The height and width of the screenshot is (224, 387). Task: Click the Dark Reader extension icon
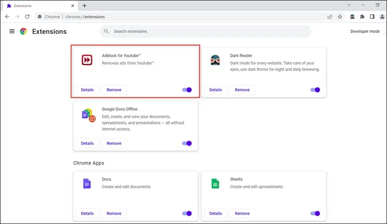pos(215,60)
